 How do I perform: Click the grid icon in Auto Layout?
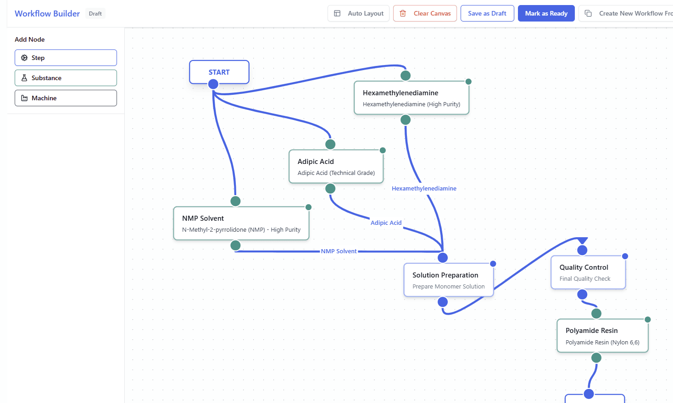pyautogui.click(x=337, y=13)
